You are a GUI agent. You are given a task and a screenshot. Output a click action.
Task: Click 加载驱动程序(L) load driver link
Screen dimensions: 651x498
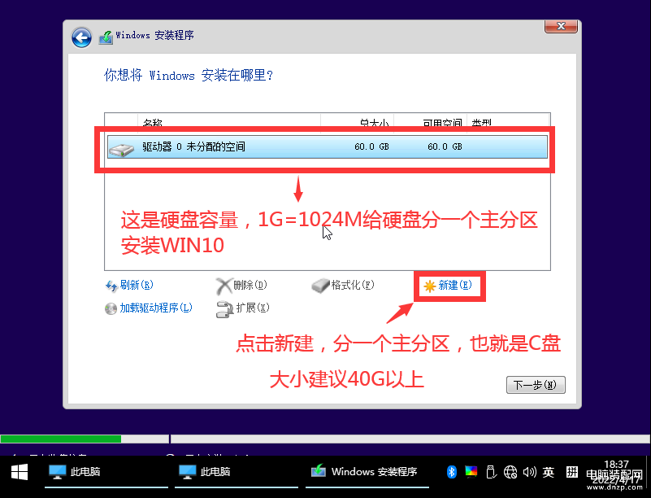click(156, 308)
